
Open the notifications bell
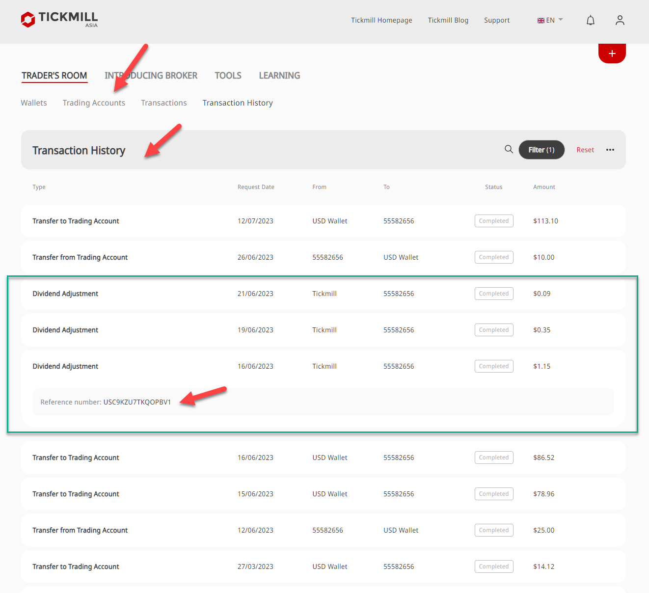591,20
